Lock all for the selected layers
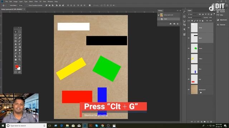 (203, 21)
